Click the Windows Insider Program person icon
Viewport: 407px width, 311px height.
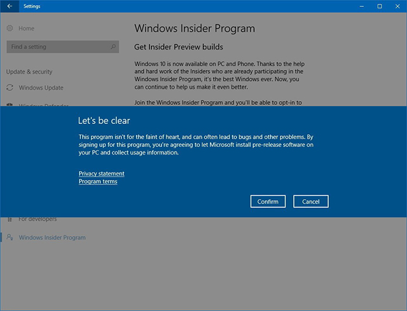tap(10, 238)
